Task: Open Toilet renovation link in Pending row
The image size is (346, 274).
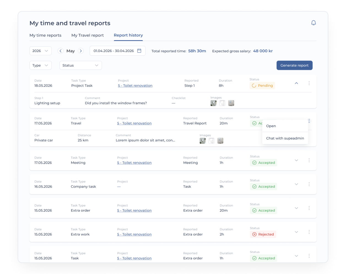Action: pos(135,86)
